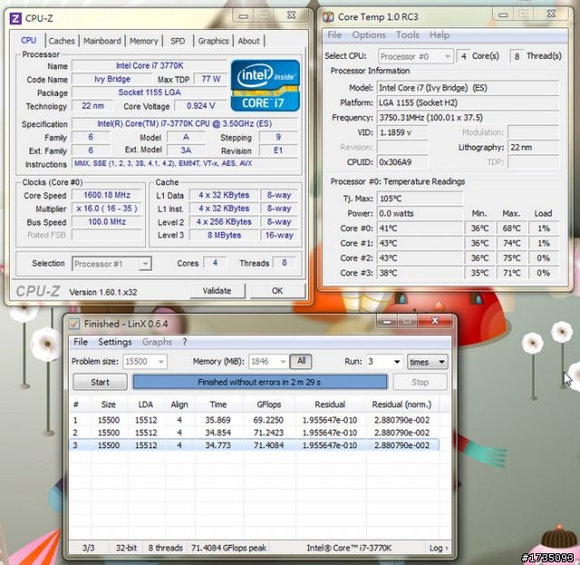Close the CPU-Z window
This screenshot has width=580, height=565.
click(x=292, y=15)
